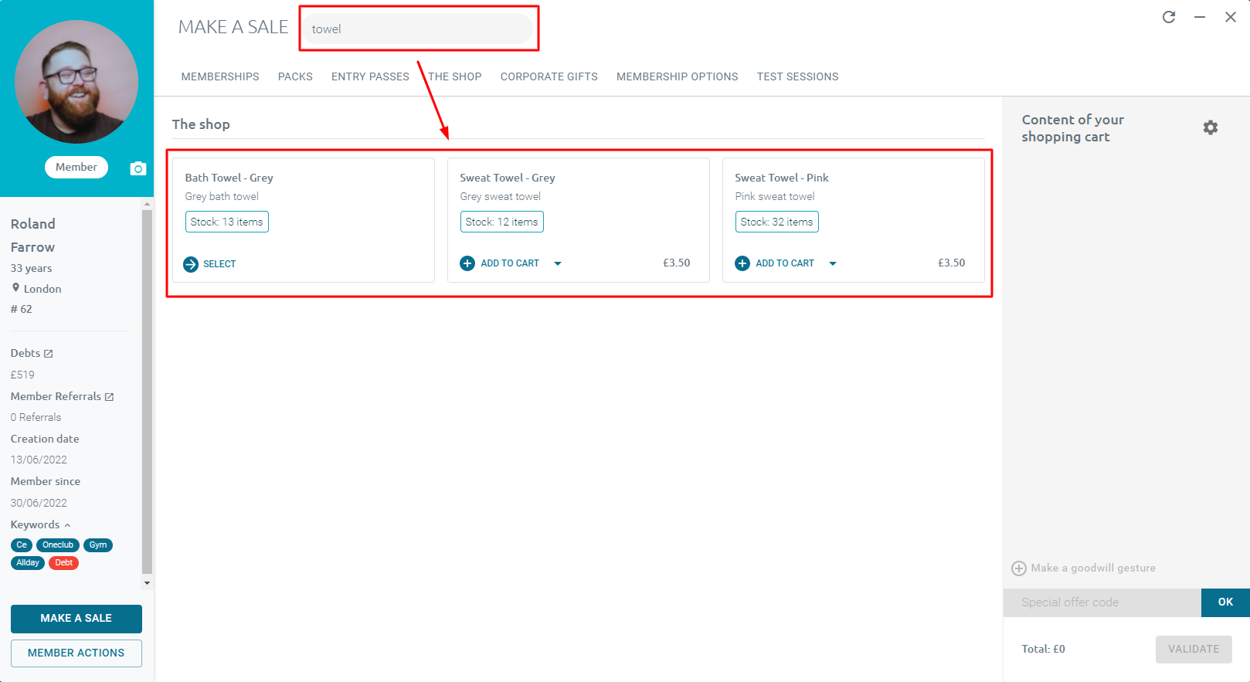Click the £519 debt amount
The image size is (1250, 682).
22,375
